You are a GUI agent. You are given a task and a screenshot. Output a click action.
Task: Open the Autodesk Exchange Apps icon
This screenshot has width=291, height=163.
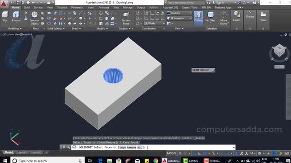(x=239, y=3)
